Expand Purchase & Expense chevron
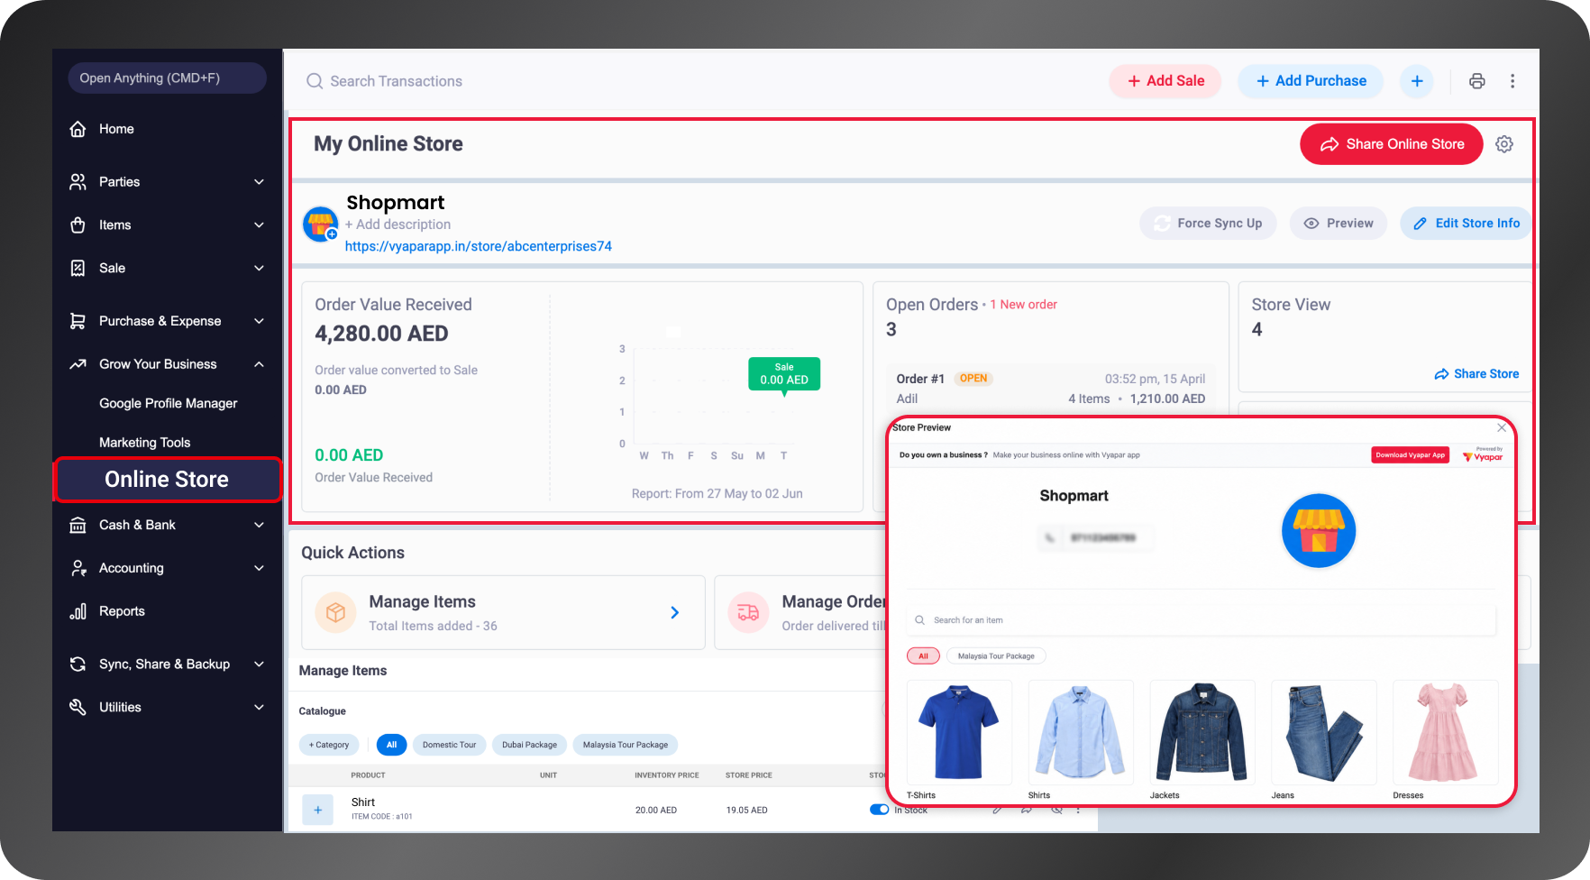The height and width of the screenshot is (880, 1590). [259, 321]
